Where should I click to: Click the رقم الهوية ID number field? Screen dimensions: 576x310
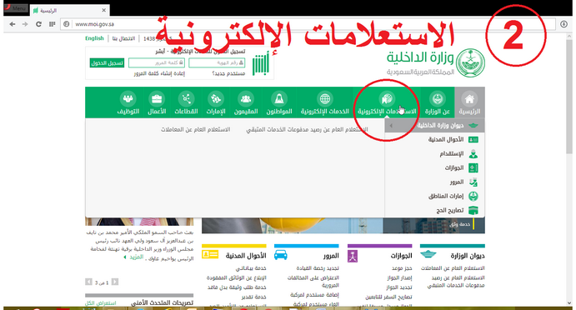(217, 62)
